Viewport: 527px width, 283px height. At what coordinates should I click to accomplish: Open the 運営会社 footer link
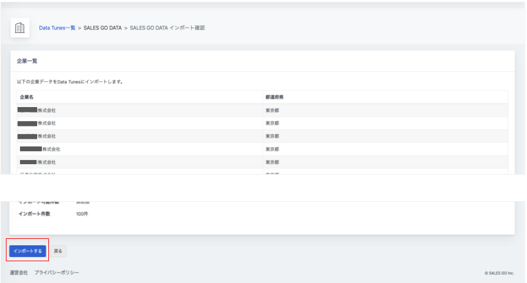(19, 272)
